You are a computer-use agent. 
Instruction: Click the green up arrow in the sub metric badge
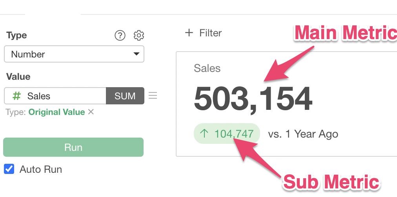pos(204,134)
